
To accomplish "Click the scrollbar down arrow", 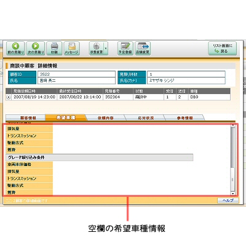I will point(232,193).
